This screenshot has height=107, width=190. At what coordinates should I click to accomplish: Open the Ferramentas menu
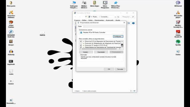coord(99,20)
